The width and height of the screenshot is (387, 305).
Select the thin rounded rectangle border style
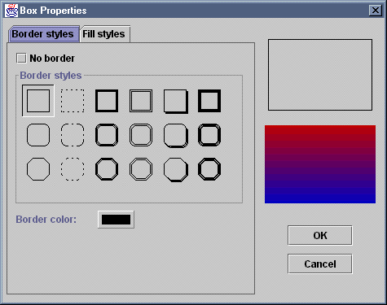tap(38, 135)
